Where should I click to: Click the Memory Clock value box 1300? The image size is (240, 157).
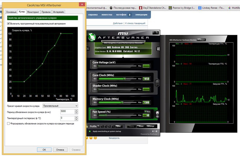tap(146, 102)
